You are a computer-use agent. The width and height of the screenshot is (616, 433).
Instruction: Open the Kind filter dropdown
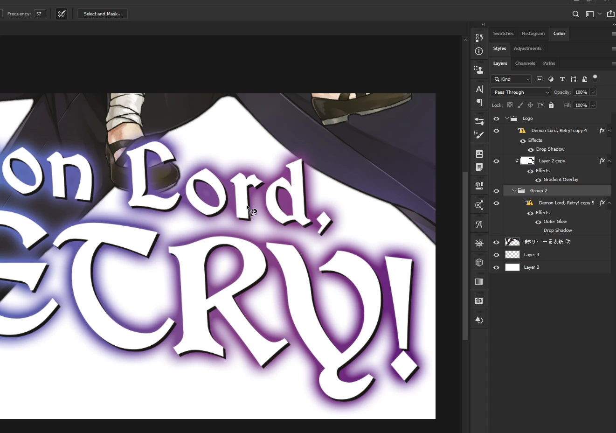[511, 79]
